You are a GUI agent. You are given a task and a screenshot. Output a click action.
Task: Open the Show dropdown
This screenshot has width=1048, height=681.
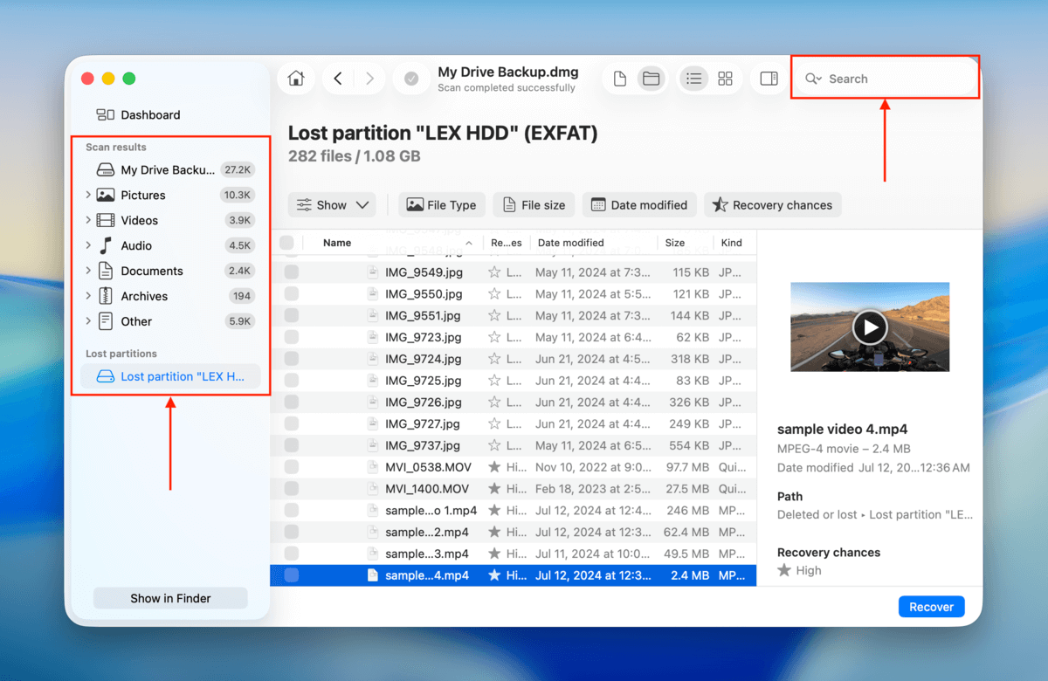click(332, 204)
